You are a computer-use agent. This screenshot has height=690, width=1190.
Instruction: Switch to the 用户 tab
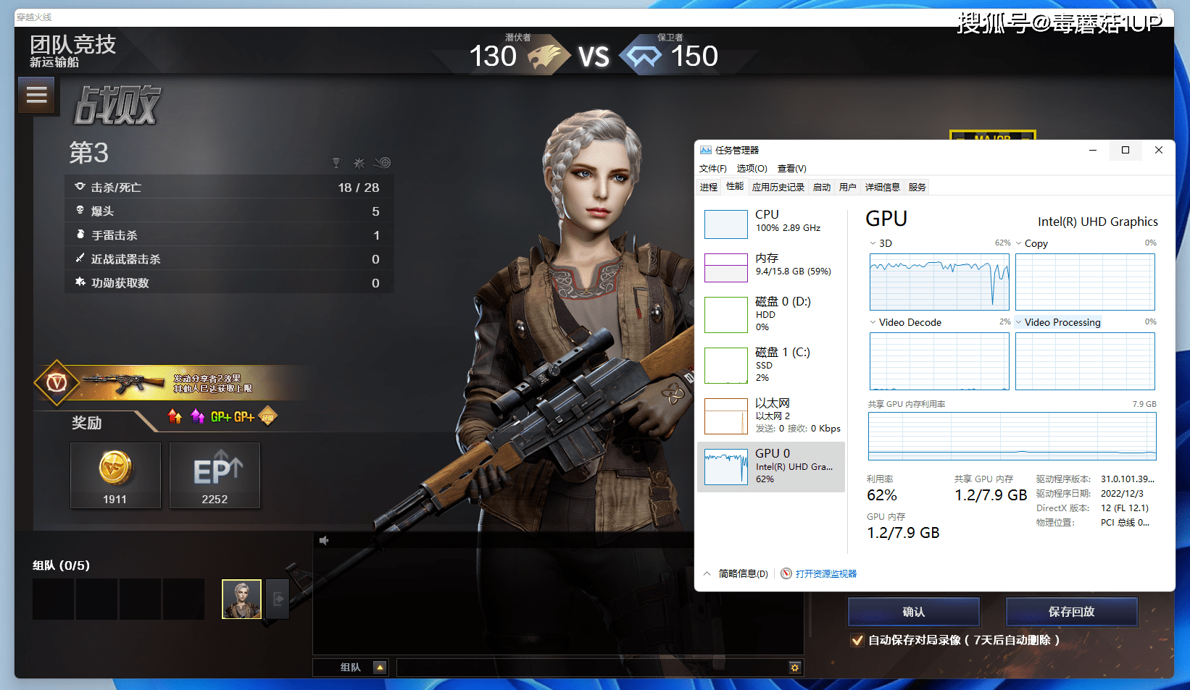(x=848, y=187)
